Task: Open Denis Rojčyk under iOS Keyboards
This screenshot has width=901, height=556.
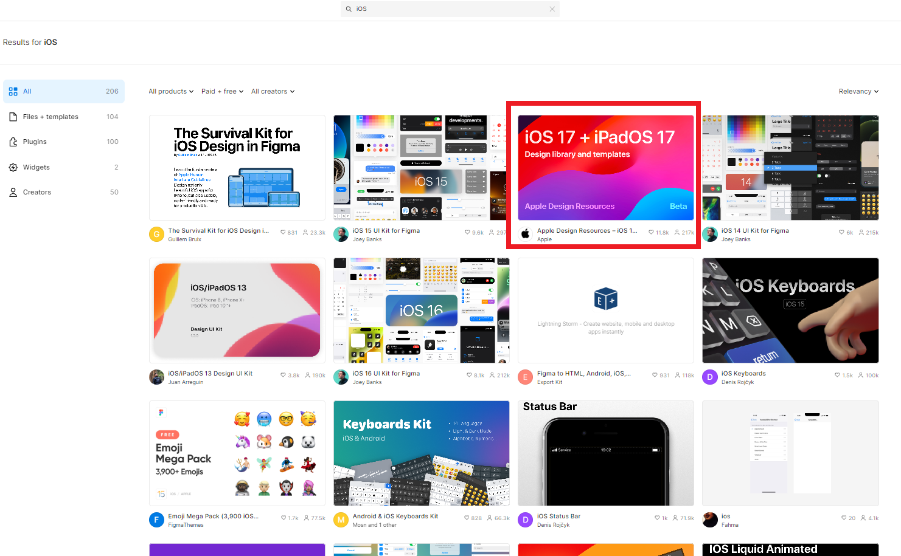Action: click(737, 382)
